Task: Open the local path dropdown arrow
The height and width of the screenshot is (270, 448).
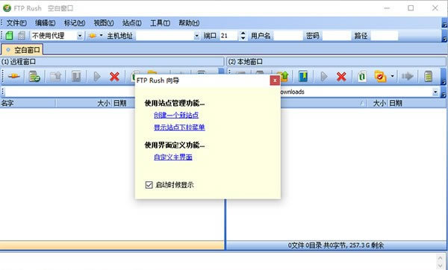Action: pyautogui.click(x=435, y=92)
